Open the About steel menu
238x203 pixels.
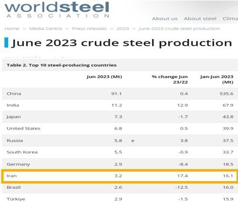pos(200,19)
